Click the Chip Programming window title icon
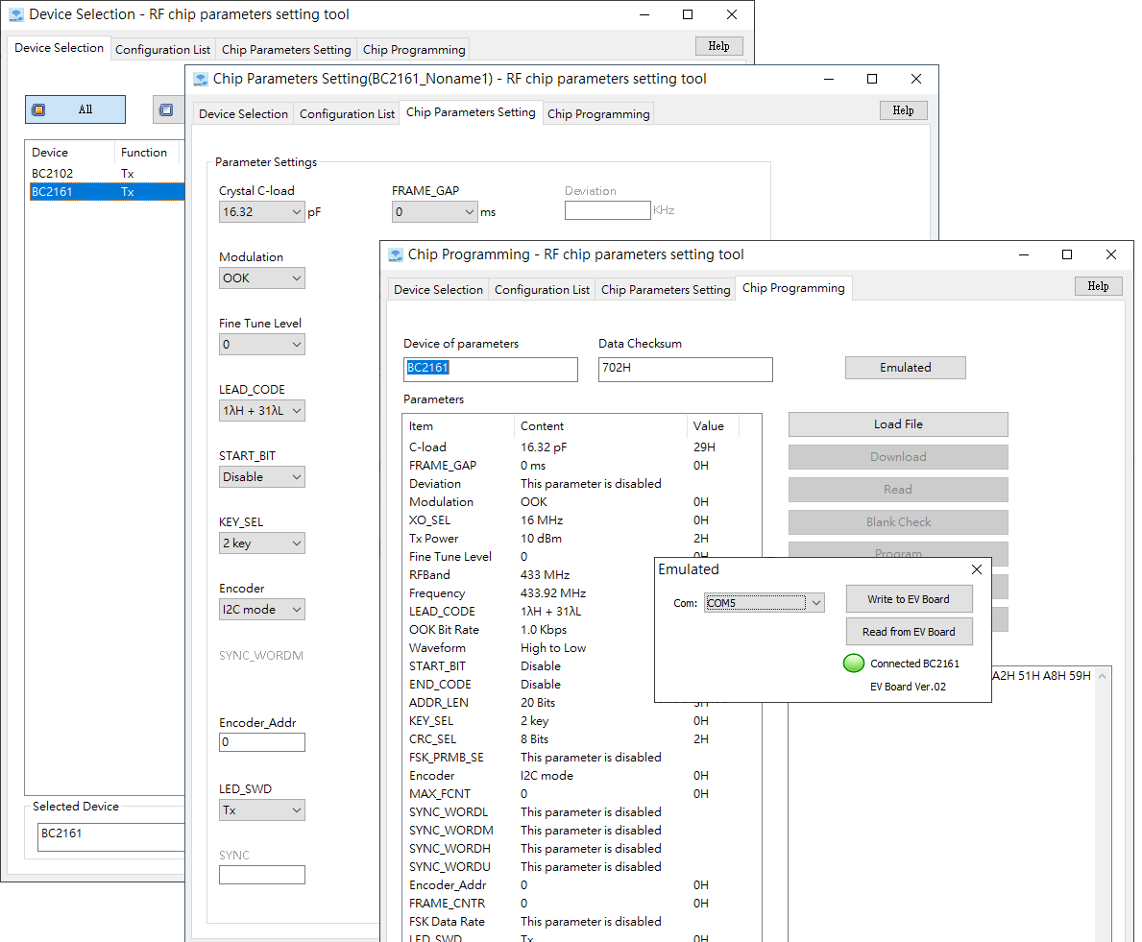The width and height of the screenshot is (1142, 942). (x=396, y=255)
